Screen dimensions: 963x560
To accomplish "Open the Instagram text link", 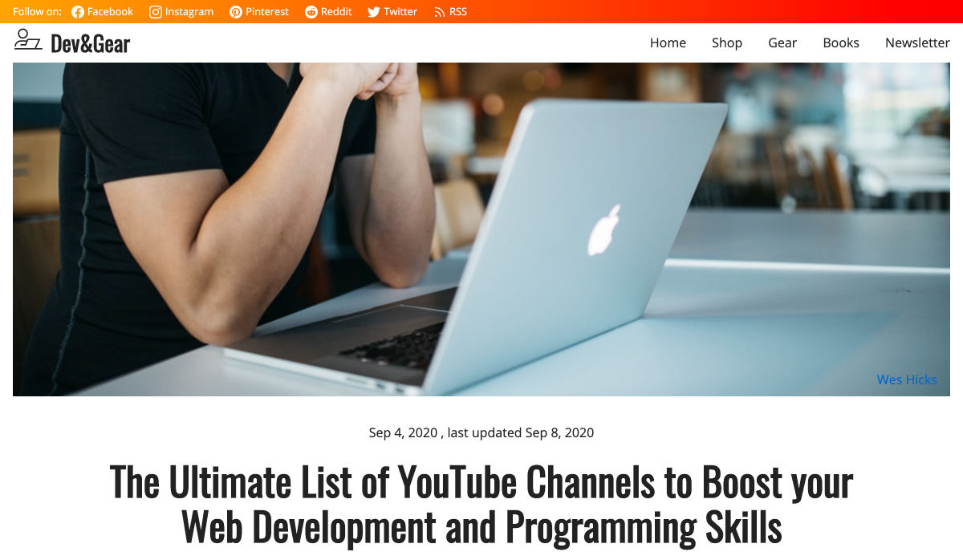I will pyautogui.click(x=189, y=12).
